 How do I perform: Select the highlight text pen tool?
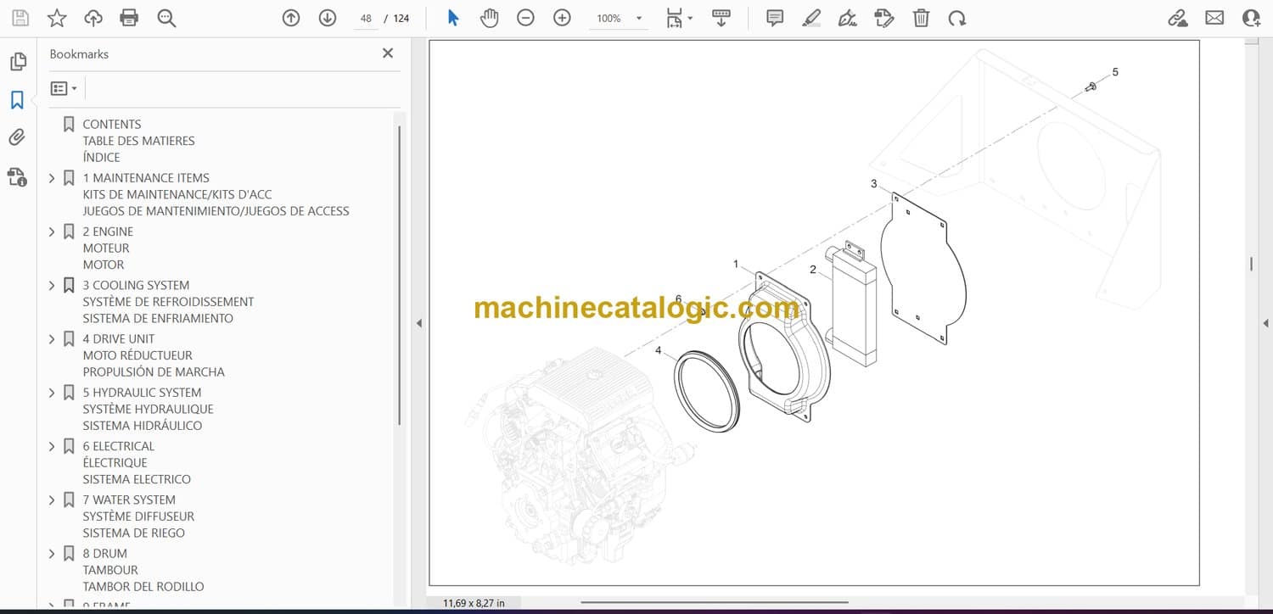click(x=811, y=18)
